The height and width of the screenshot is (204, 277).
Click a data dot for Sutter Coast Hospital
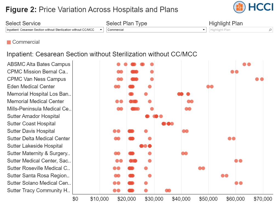pos(165,123)
